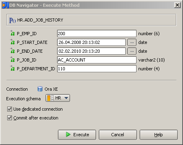Viewport: 183px width, 145px height.
Task: Click the number (6) type label
Action: pyautogui.click(x=149, y=34)
